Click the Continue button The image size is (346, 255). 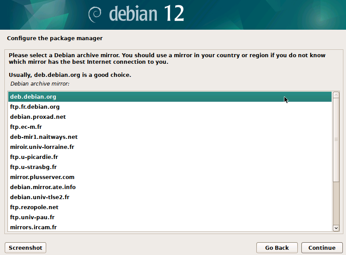(x=322, y=248)
